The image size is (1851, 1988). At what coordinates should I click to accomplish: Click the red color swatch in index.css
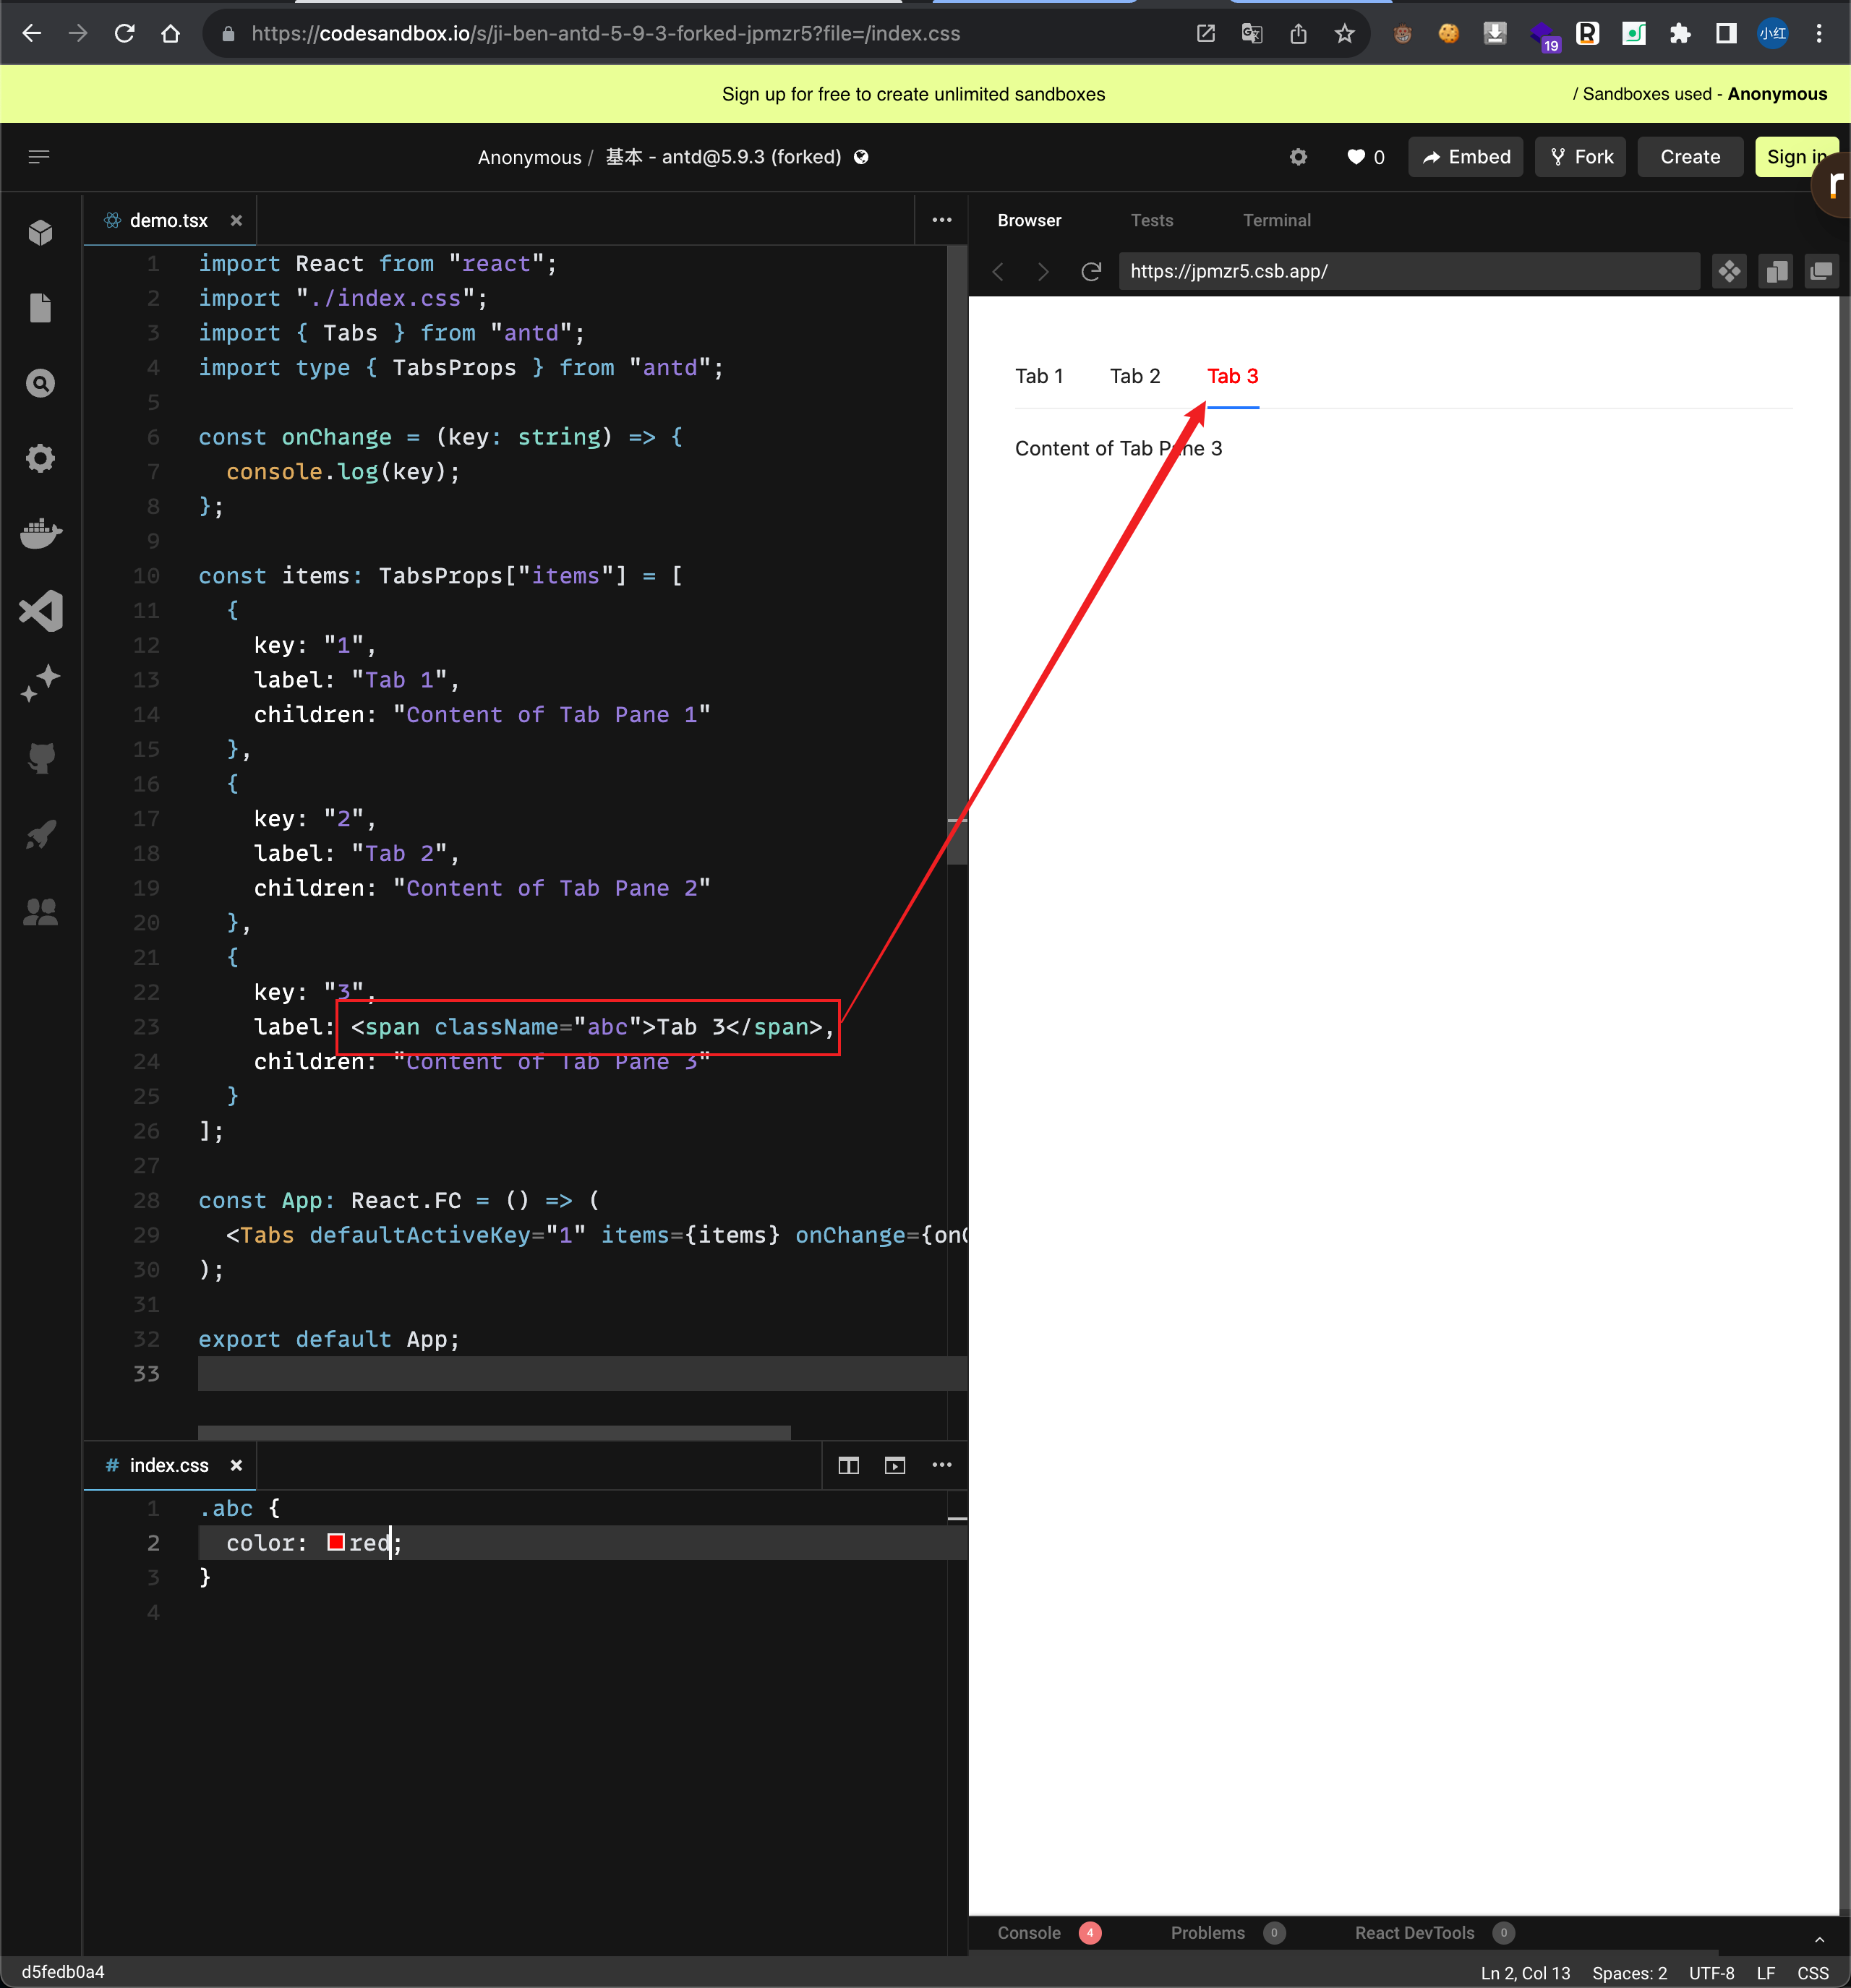click(336, 1542)
